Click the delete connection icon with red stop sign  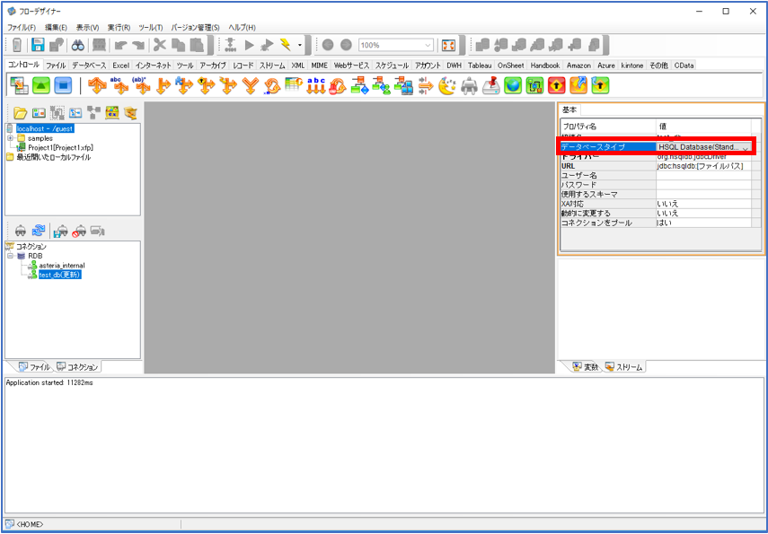click(79, 230)
